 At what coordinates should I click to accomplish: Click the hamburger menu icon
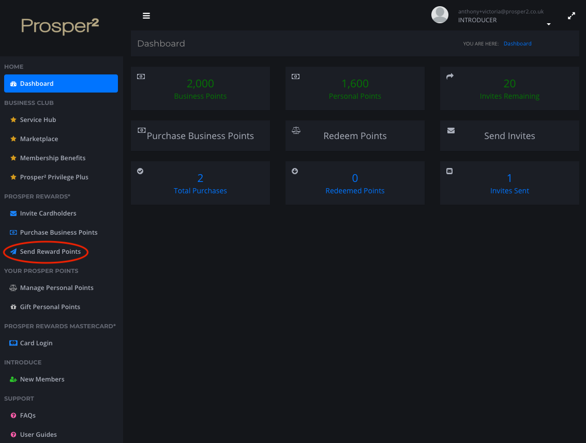(146, 16)
